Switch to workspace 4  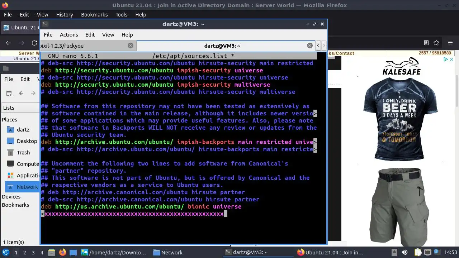click(x=42, y=253)
